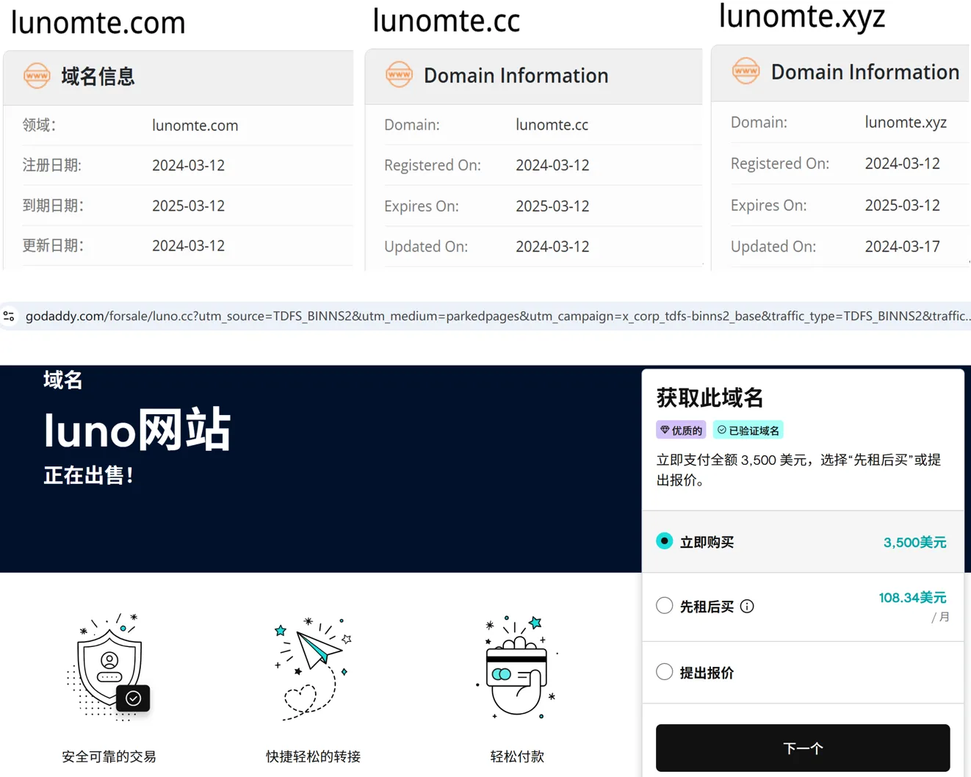Click the www icon in the lunomte.cc Domain Information header
Image resolution: width=971 pixels, height=777 pixels.
[x=399, y=74]
